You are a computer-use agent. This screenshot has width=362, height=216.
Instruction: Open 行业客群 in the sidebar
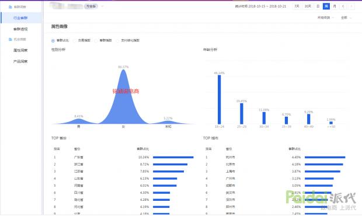point(21,18)
